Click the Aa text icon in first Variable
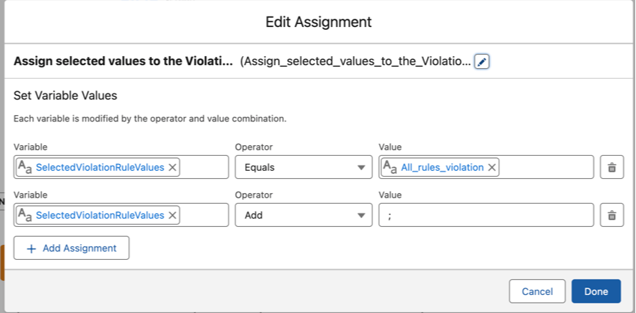This screenshot has width=636, height=313. coord(25,168)
